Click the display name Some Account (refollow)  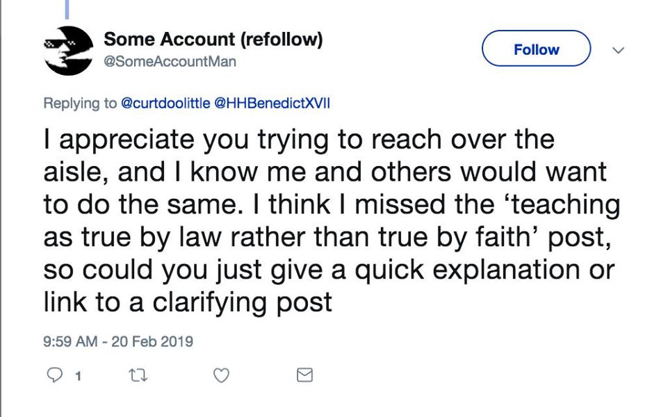click(213, 40)
